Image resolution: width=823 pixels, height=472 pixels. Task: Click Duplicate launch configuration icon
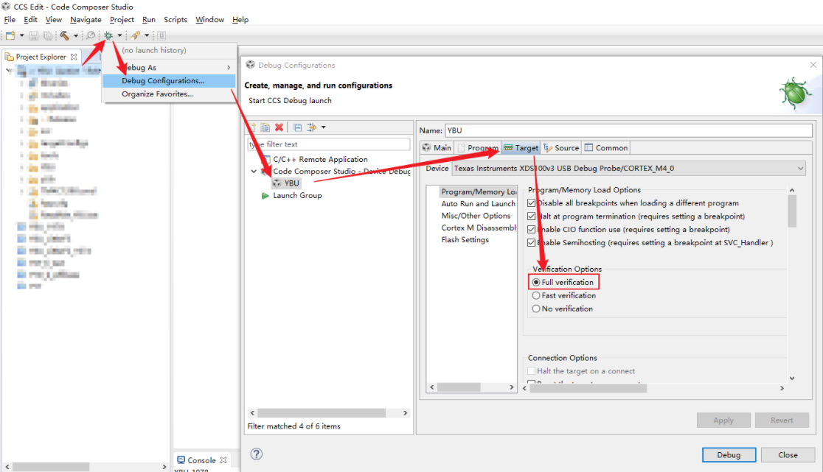(265, 127)
